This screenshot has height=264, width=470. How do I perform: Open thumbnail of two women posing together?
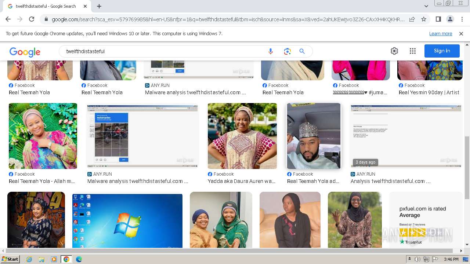pyautogui.click(x=221, y=220)
